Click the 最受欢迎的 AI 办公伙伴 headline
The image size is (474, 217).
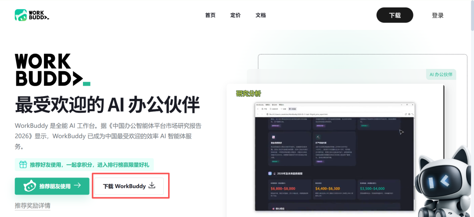tap(108, 105)
